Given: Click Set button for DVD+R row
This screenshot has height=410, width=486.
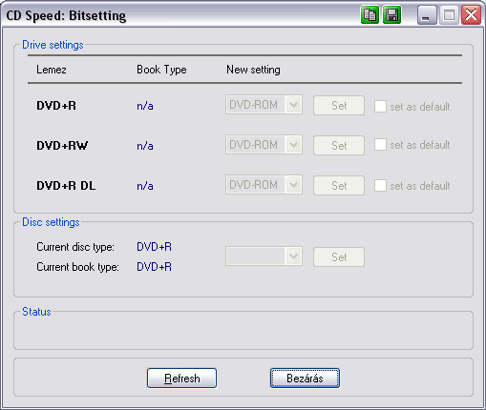Looking at the screenshot, I should [339, 106].
